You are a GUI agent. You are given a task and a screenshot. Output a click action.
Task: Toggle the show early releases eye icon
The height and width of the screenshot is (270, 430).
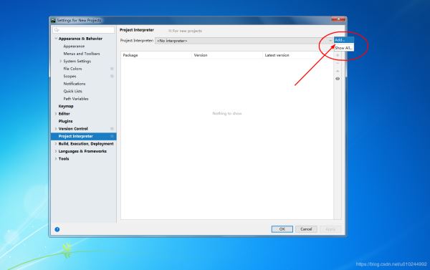tap(338, 79)
